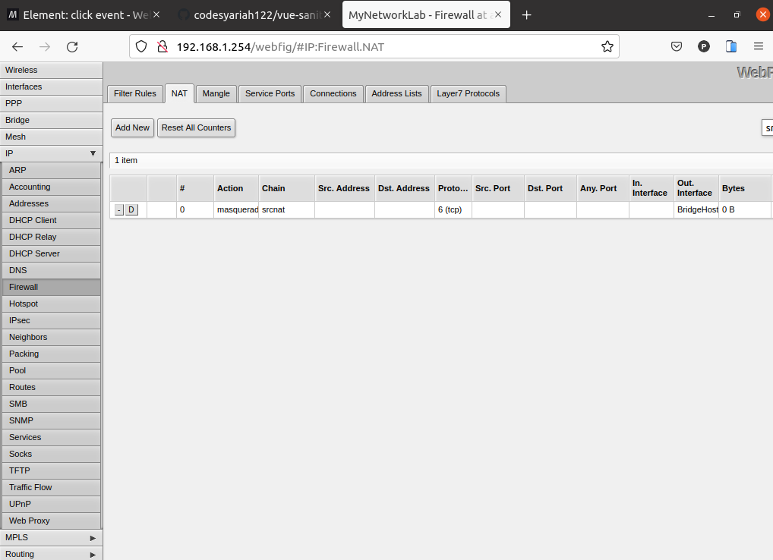Sort by the Bytes column header
The height and width of the screenshot is (560, 773).
point(744,189)
